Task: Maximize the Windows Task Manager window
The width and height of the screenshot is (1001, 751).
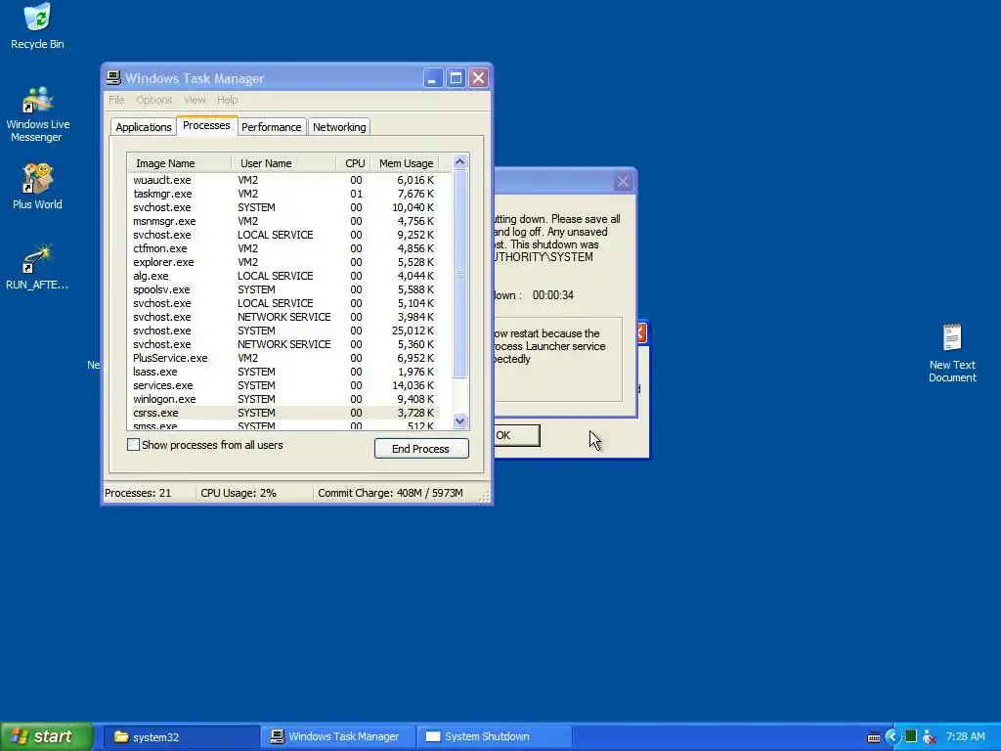Action: pos(456,78)
